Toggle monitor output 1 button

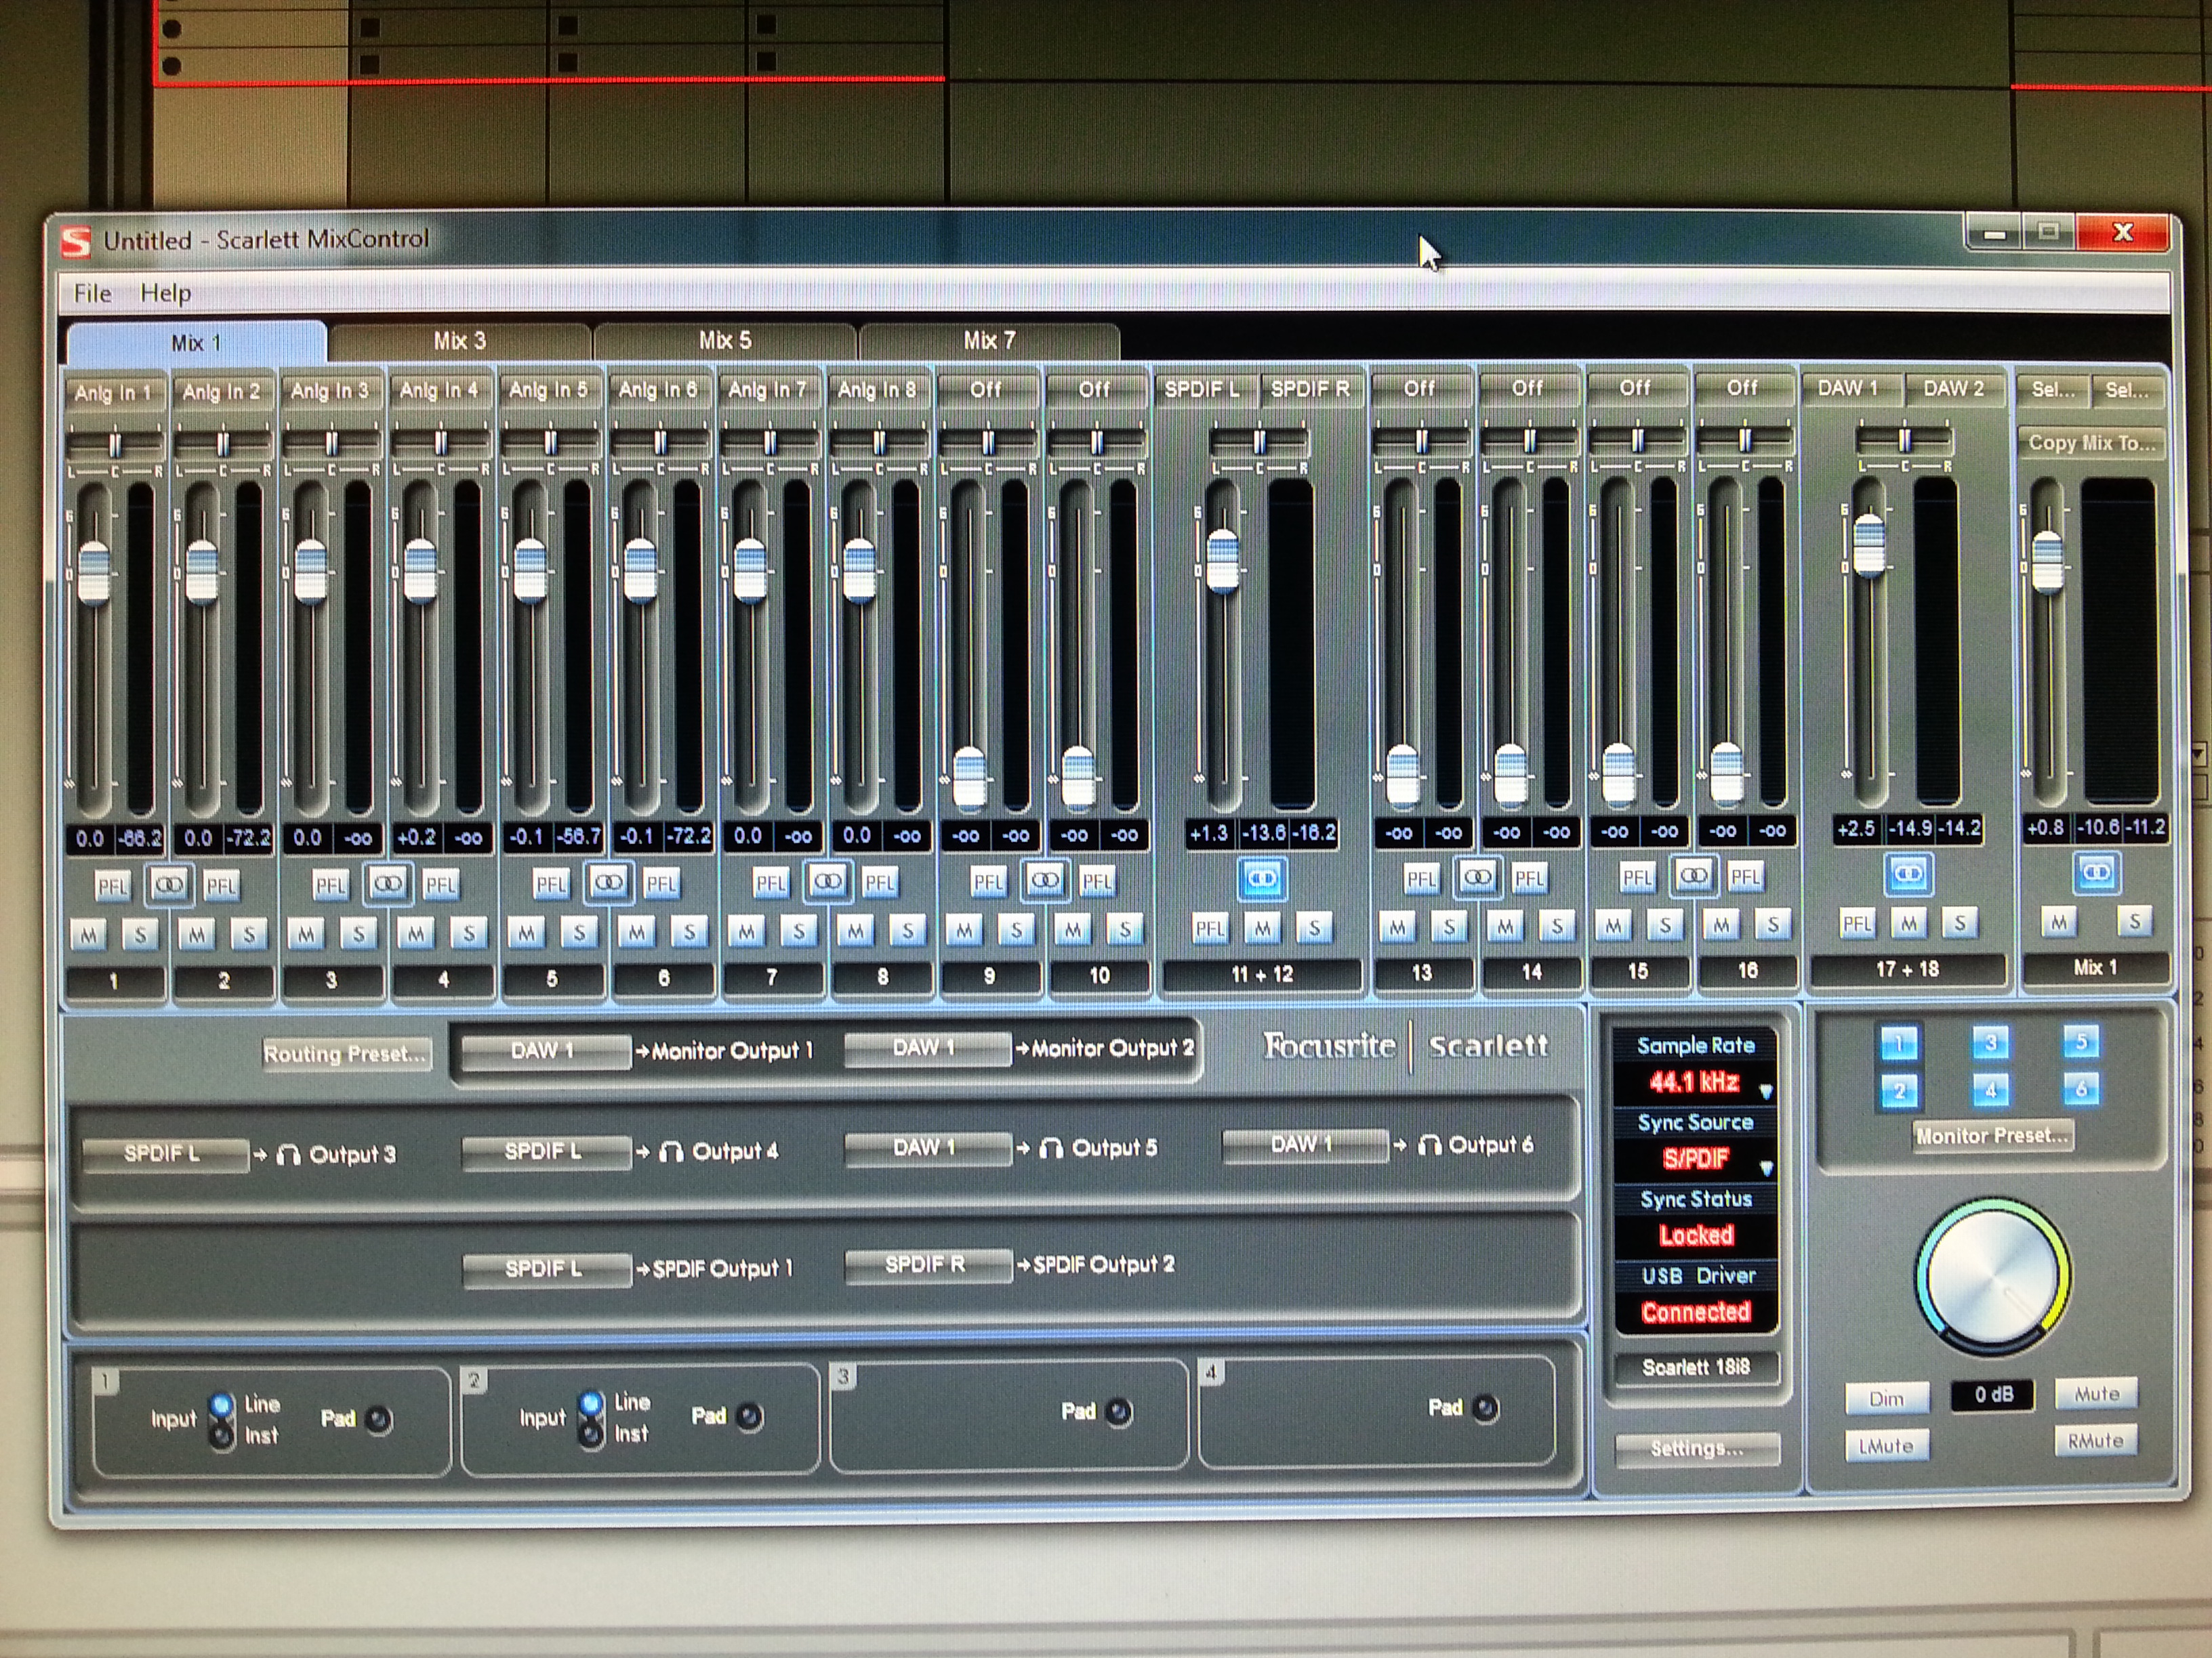click(x=1899, y=1045)
